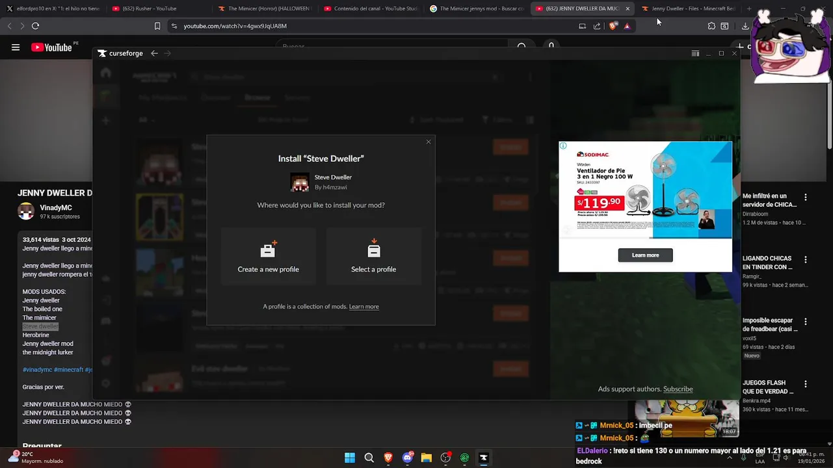Viewport: 833px width, 468px height.
Task: Go to YouTube home via logo
Action: click(x=51, y=47)
